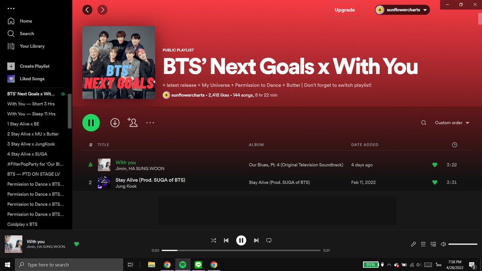Open the HA SUNG WOON artist link in track row
Screen dimensions: 482x271
click(x=147, y=169)
